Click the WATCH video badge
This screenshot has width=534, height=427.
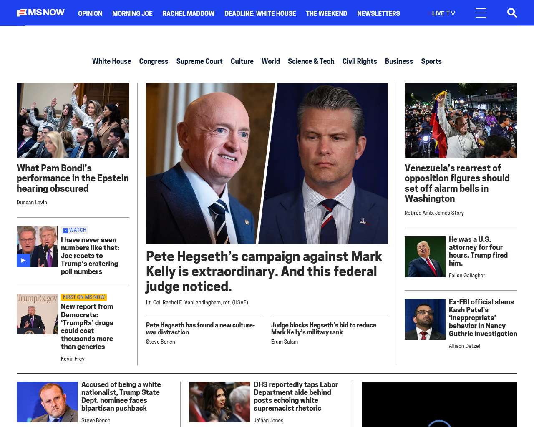pos(75,230)
